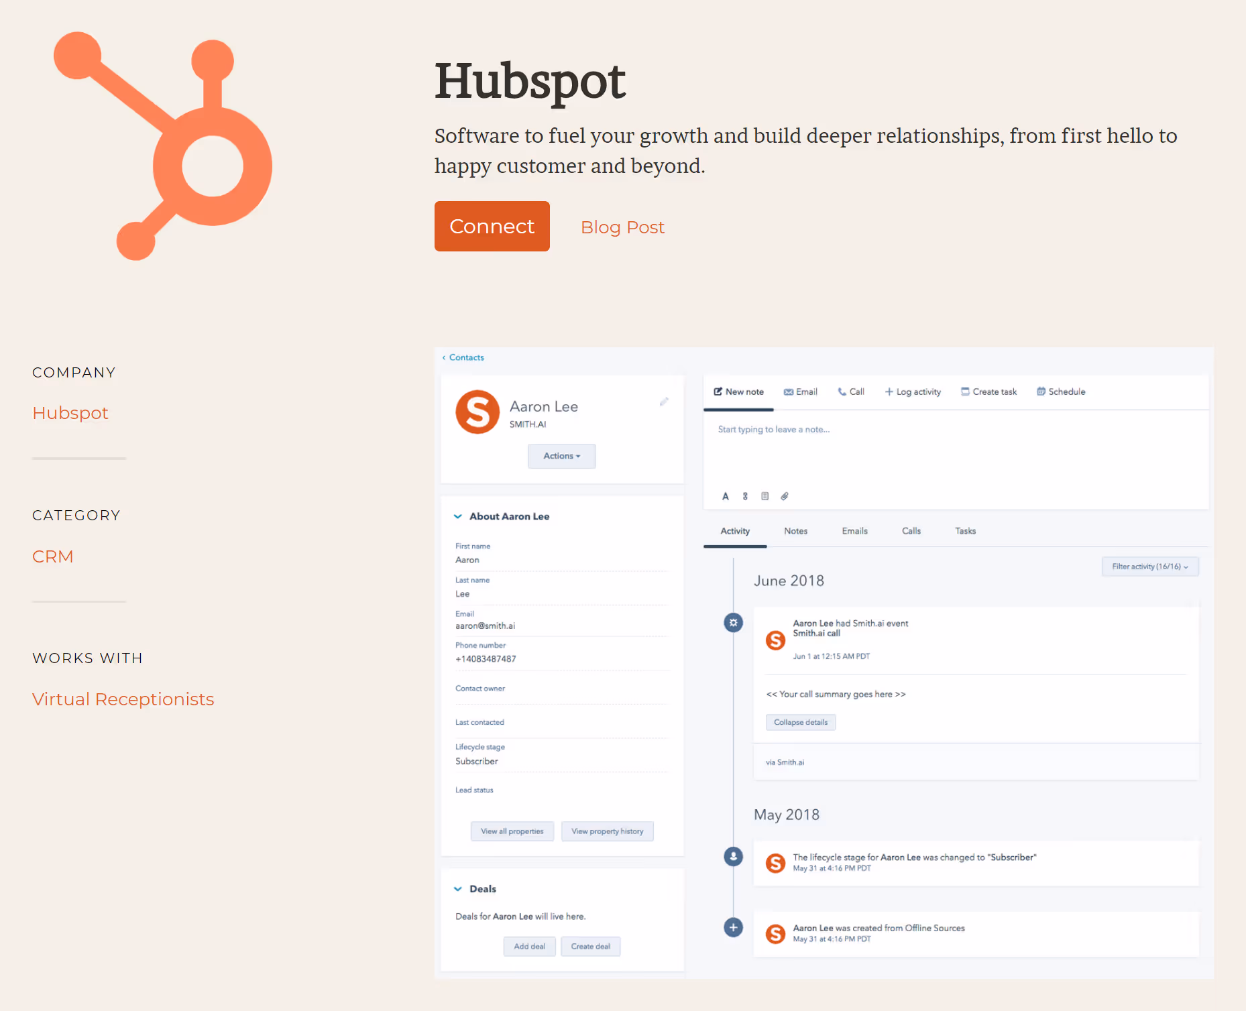
Task: Click the Schedule option
Action: pyautogui.click(x=1061, y=392)
